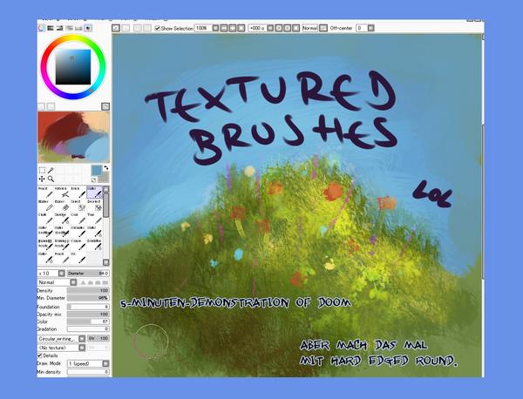The width and height of the screenshot is (523, 399).
Task: Toggle the transparent color button
Action: 94,180
